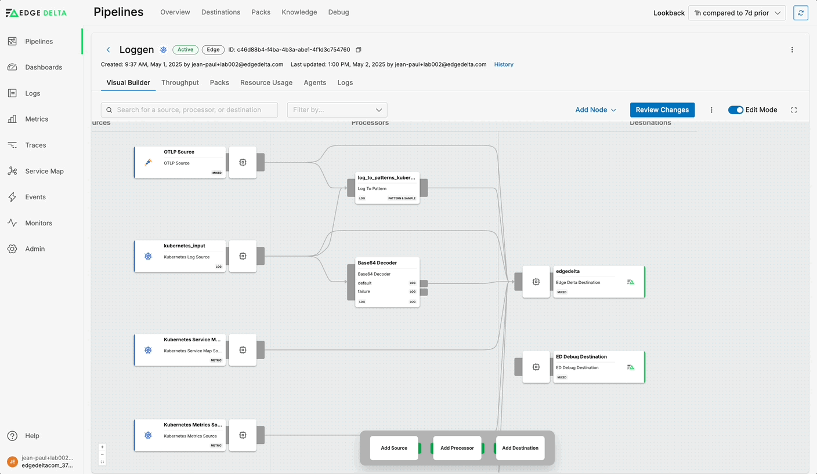The width and height of the screenshot is (817, 474).
Task: Click the Active status badge
Action: pos(186,50)
